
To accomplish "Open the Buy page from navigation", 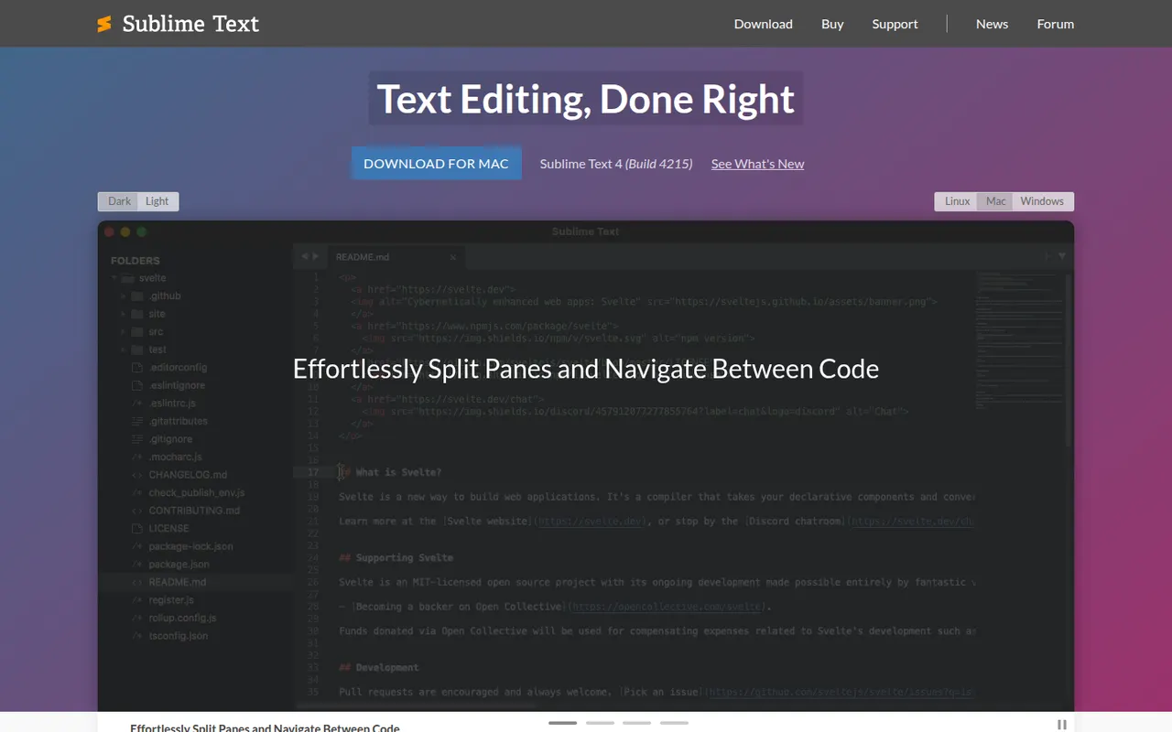I will (832, 24).
